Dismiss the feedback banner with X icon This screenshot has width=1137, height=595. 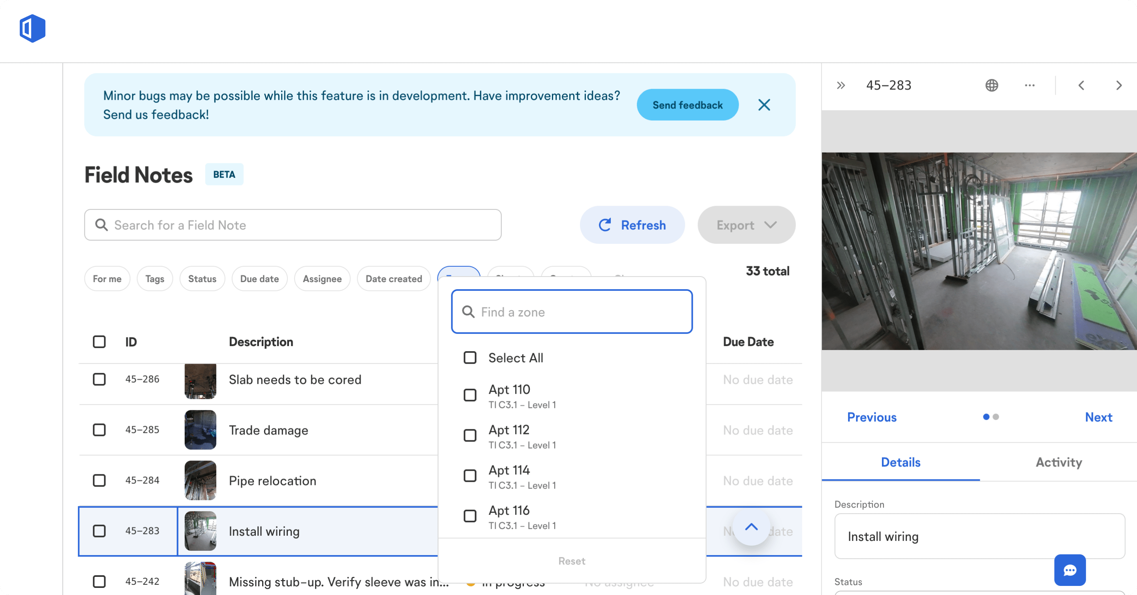tap(764, 105)
